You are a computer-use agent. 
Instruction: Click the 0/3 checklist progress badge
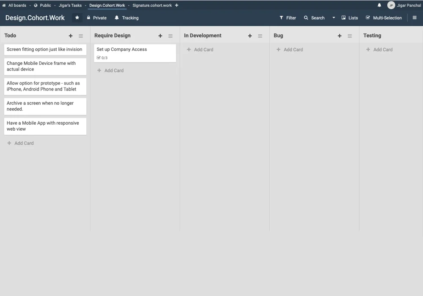coord(102,58)
